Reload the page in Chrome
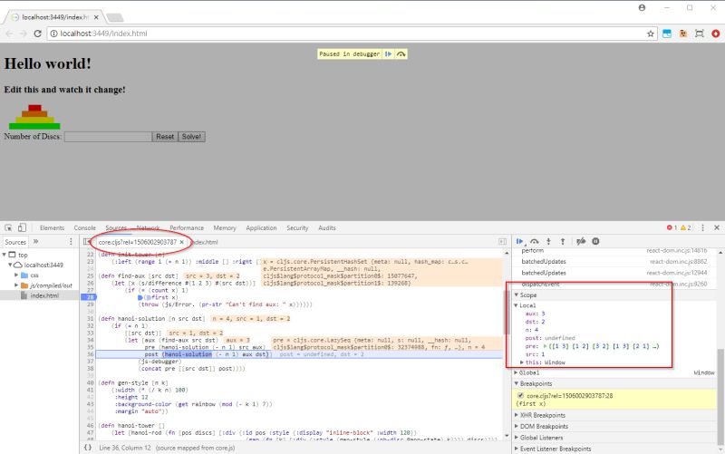725x454 pixels. pyautogui.click(x=38, y=34)
